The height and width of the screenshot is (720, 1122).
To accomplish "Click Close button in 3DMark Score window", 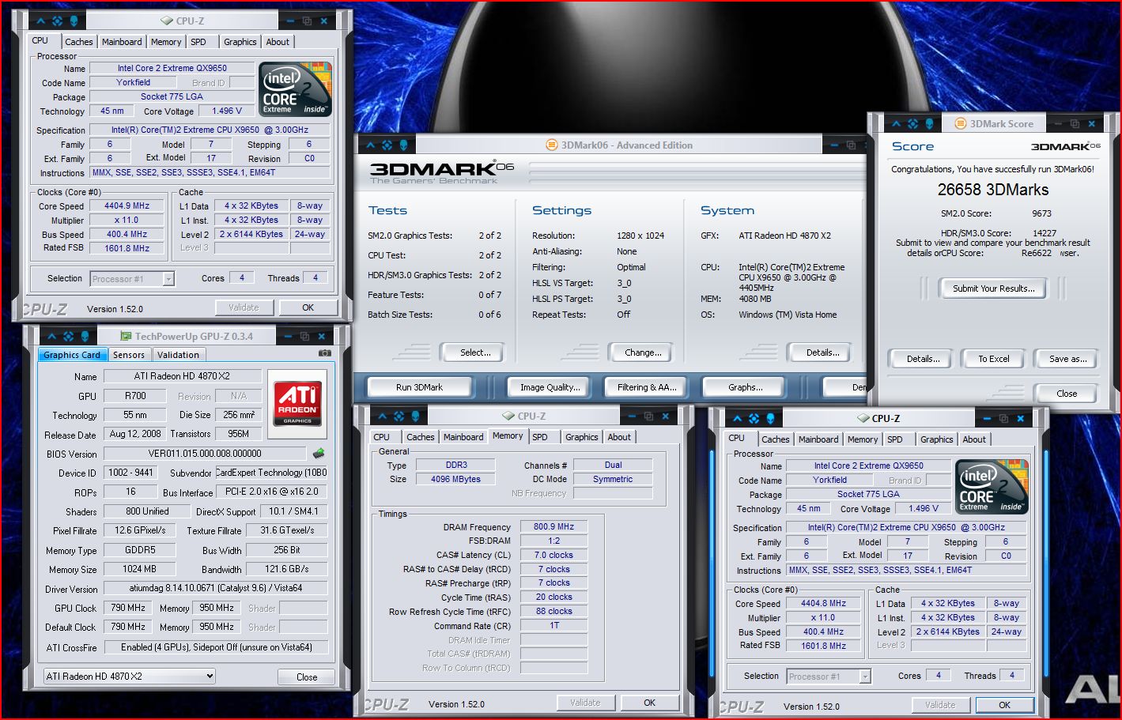I will coord(1067,394).
